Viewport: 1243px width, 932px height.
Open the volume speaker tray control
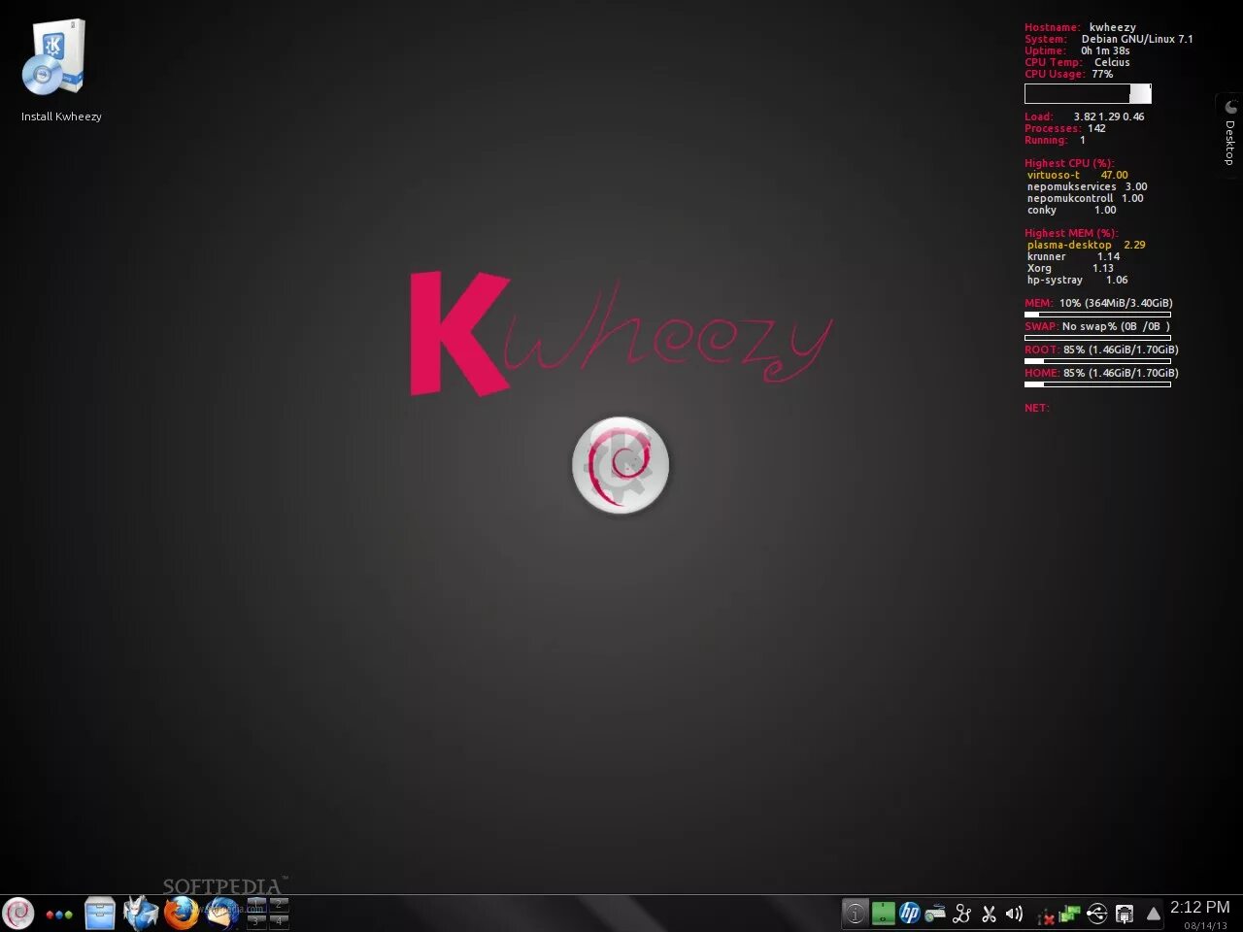click(x=1015, y=914)
